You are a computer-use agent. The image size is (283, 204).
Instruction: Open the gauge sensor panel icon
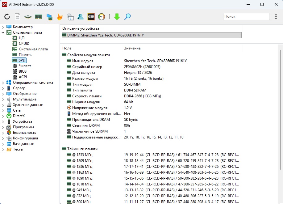pyautogui.click(x=102, y=17)
